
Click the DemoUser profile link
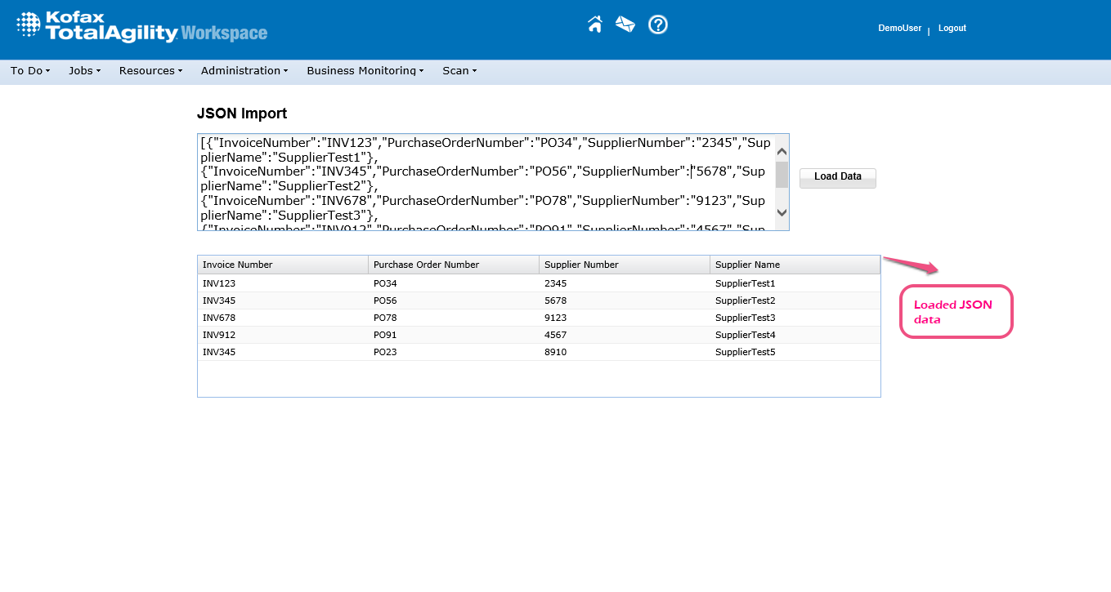(x=899, y=29)
